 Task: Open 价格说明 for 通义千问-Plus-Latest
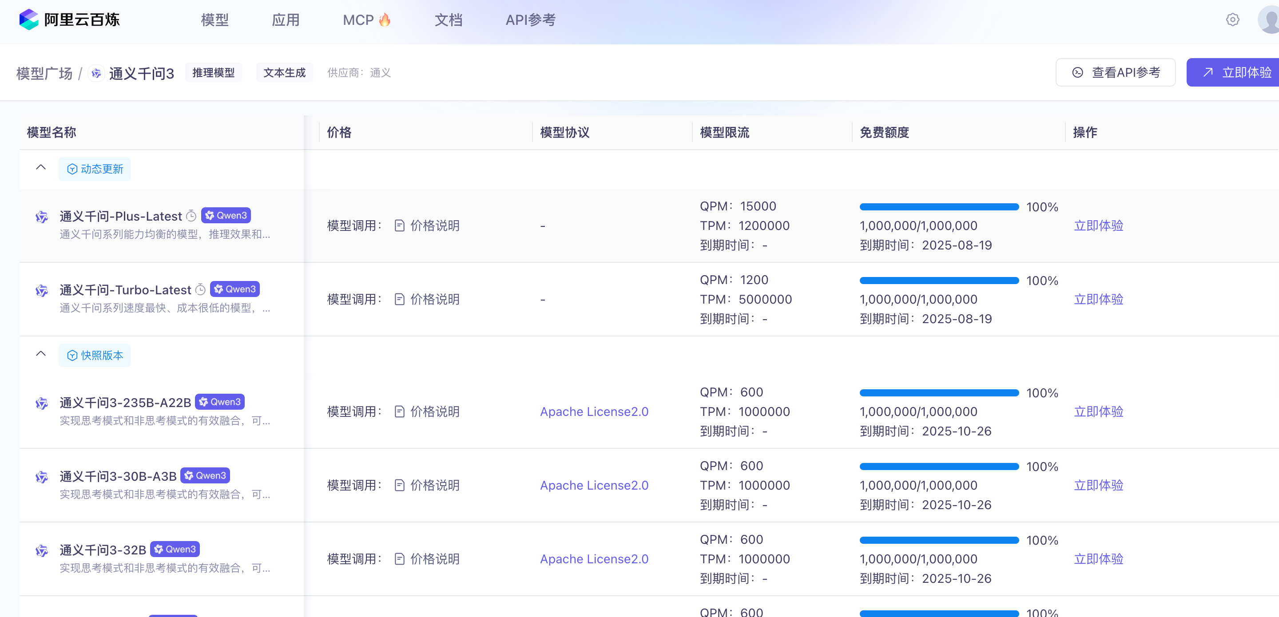(x=427, y=226)
